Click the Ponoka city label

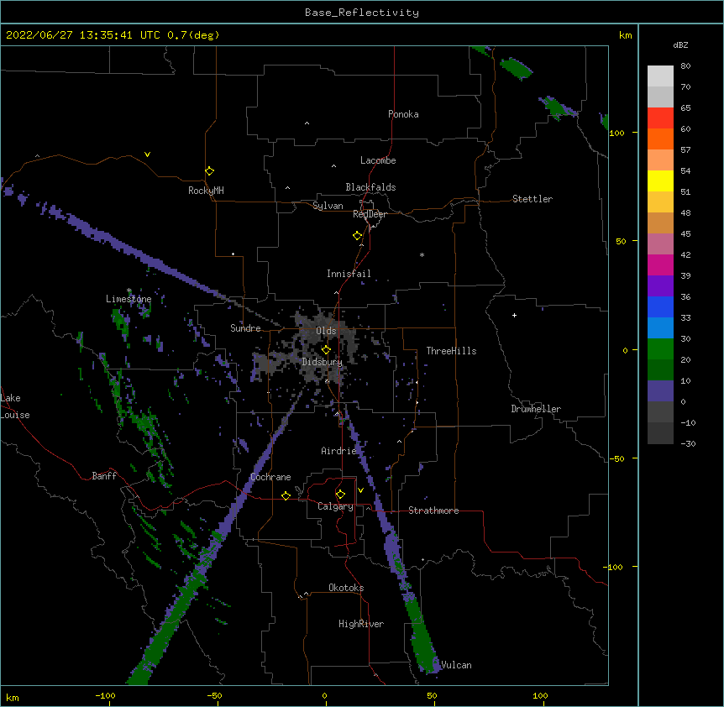click(403, 114)
